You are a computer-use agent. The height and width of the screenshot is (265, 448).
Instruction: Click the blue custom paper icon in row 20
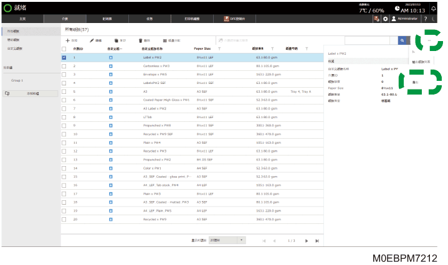click(110, 220)
